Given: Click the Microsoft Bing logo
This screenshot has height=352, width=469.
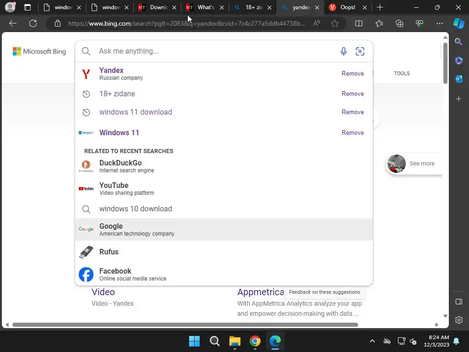Looking at the screenshot, I should coord(39,51).
